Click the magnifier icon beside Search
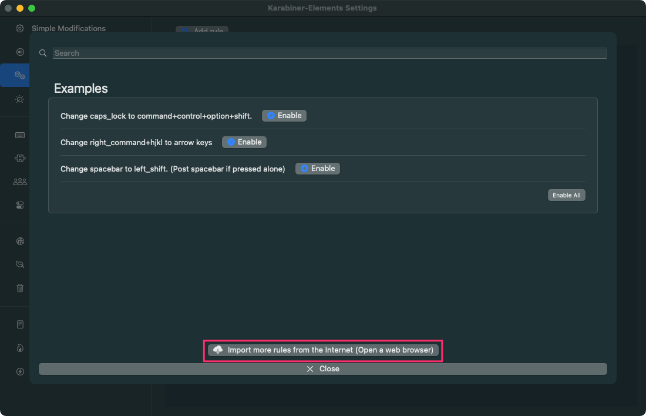Image resolution: width=646 pixels, height=416 pixels. tap(43, 53)
